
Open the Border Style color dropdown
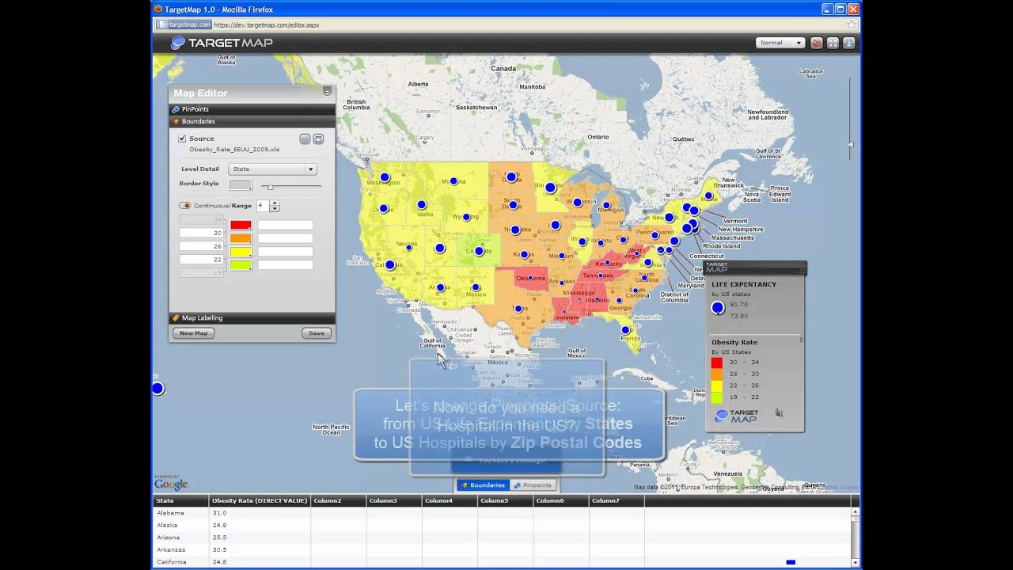coord(241,184)
